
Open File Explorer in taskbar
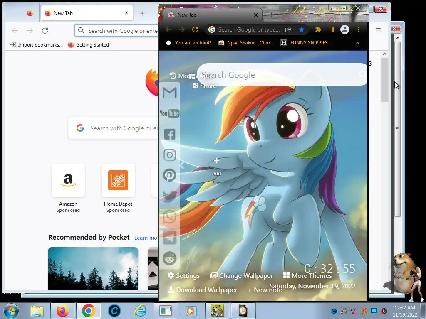[37, 311]
